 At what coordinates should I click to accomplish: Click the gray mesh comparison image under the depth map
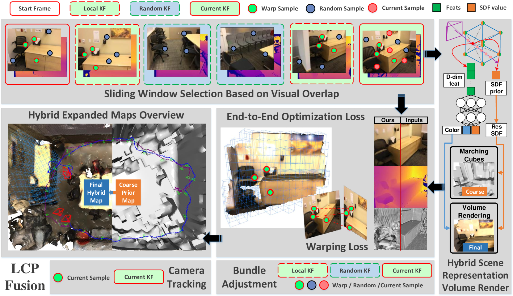click(x=401, y=229)
